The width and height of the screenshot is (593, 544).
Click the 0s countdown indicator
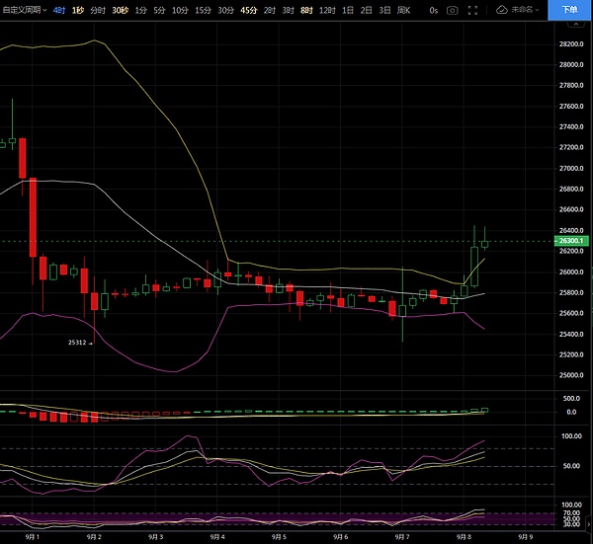pyautogui.click(x=433, y=10)
